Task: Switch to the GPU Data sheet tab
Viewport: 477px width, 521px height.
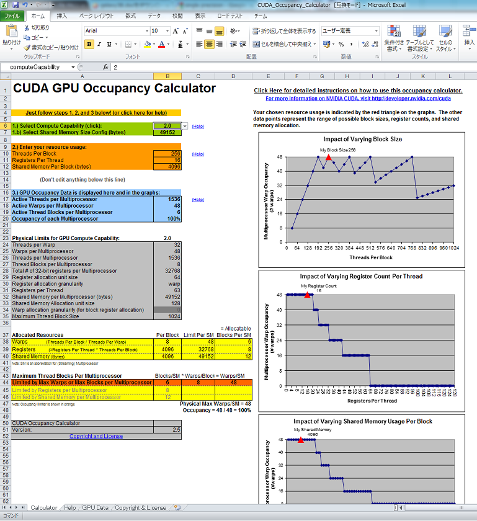Action: 94,507
